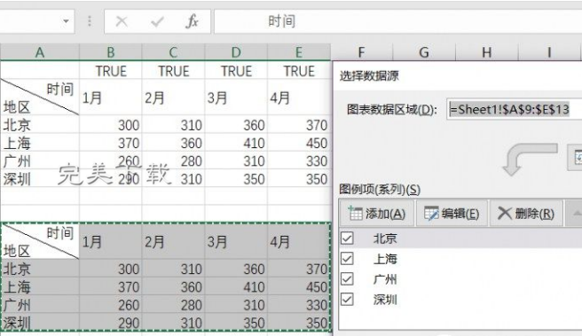Select column H header

tap(487, 52)
